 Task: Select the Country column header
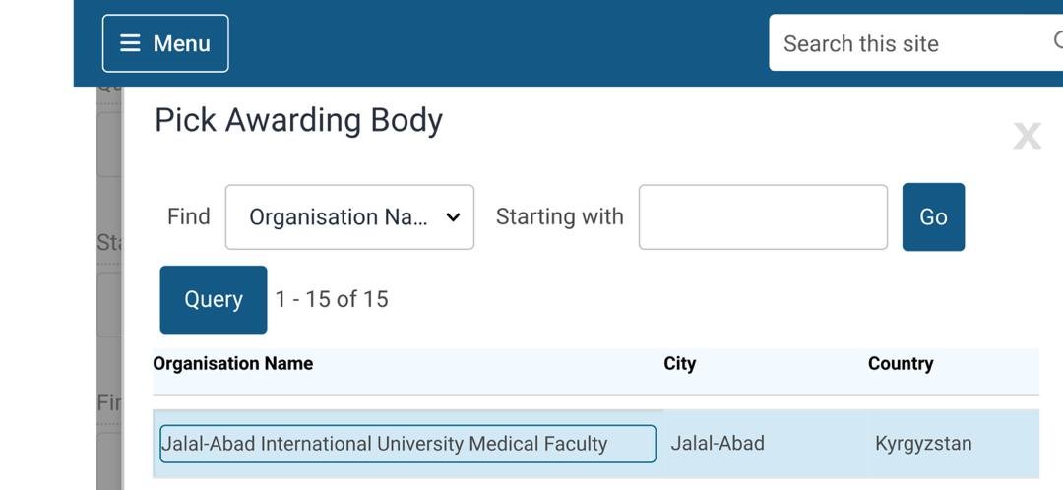tap(901, 364)
